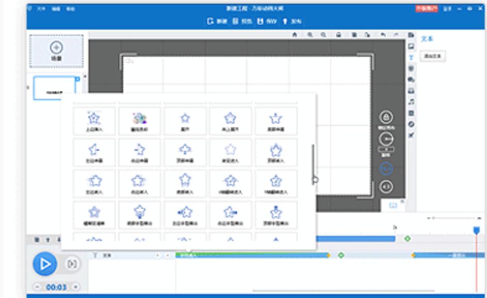This screenshot has height=298, width=487.
Task: Select the Text tool in right sidebar
Action: tap(411, 57)
